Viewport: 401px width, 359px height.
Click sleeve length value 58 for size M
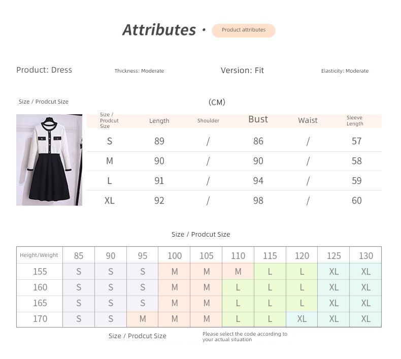click(356, 161)
